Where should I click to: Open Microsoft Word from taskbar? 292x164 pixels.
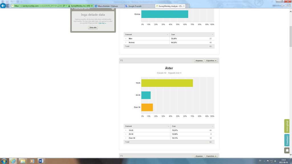pyautogui.click(x=41, y=161)
